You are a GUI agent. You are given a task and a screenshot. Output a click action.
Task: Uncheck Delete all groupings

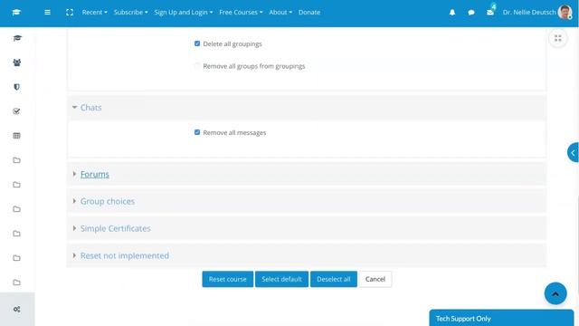click(197, 43)
